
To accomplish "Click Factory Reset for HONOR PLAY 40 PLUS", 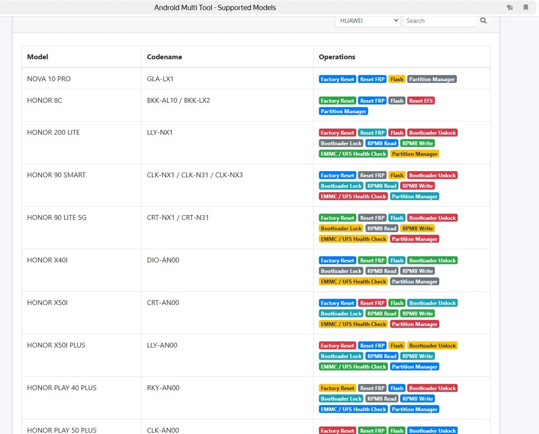I will (337, 388).
